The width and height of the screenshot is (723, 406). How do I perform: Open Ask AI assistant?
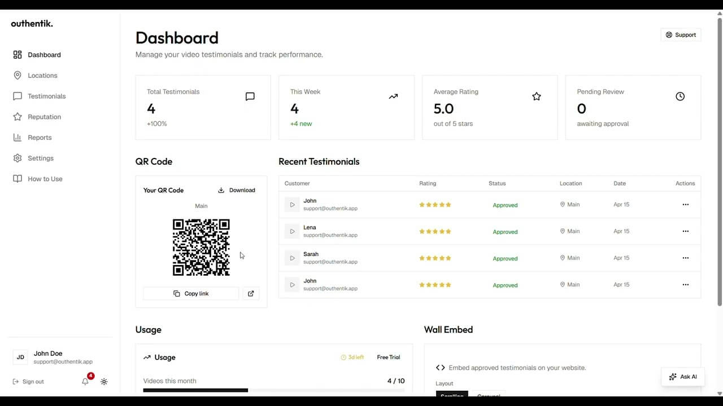(682, 377)
